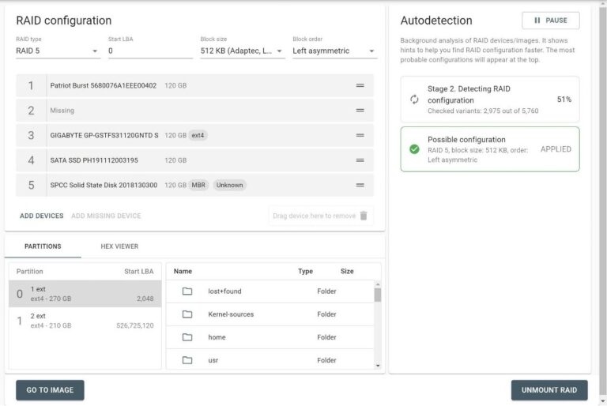Open the RAID type dropdown

tap(57, 51)
